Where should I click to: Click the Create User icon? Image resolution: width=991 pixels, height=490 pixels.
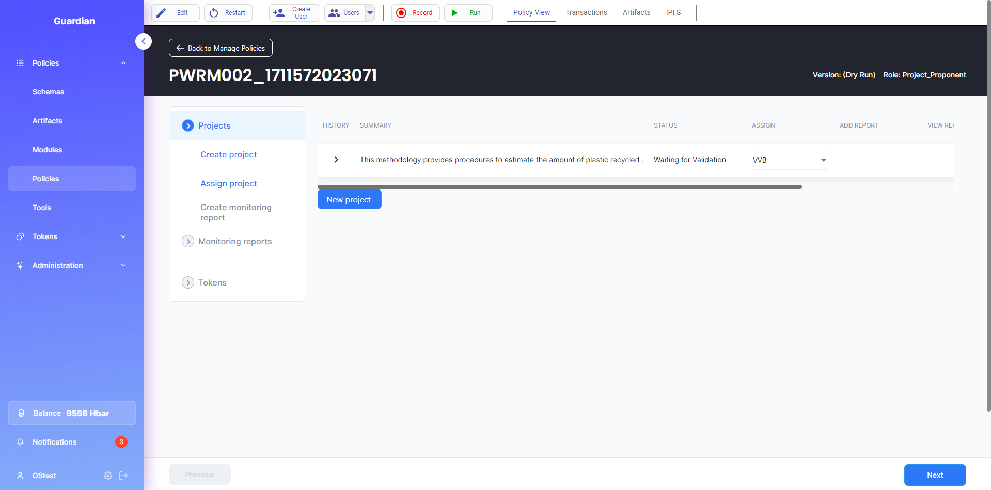[x=279, y=13]
